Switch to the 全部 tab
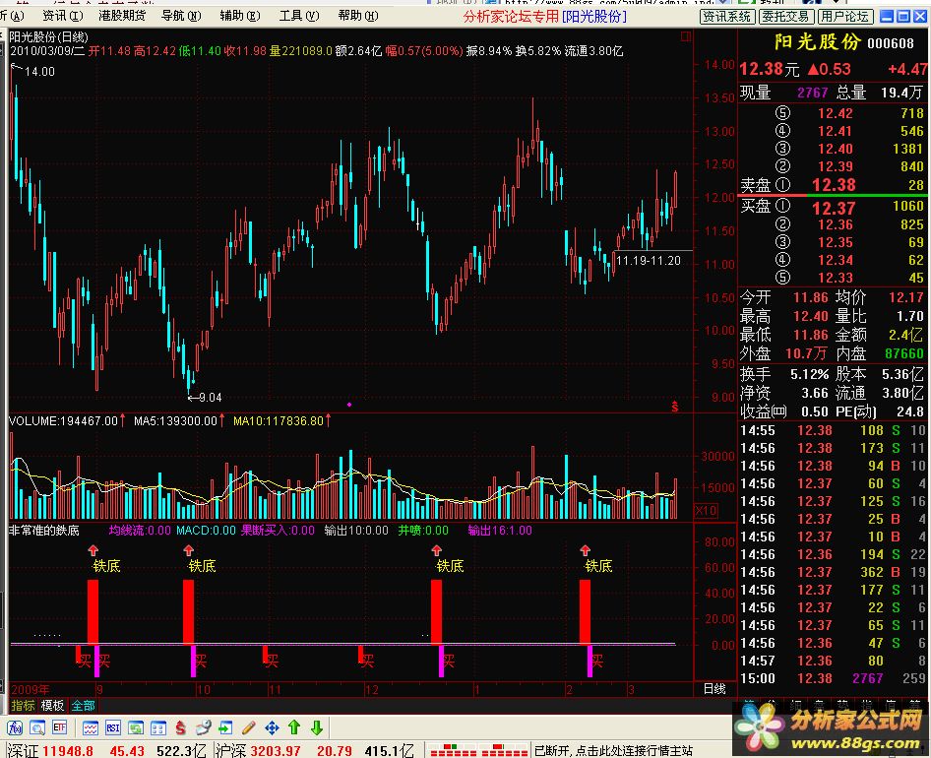The height and width of the screenshot is (758, 931). click(83, 706)
